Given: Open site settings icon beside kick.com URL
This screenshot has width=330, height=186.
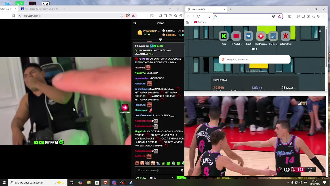Looking at the screenshot, I should click(20, 16).
